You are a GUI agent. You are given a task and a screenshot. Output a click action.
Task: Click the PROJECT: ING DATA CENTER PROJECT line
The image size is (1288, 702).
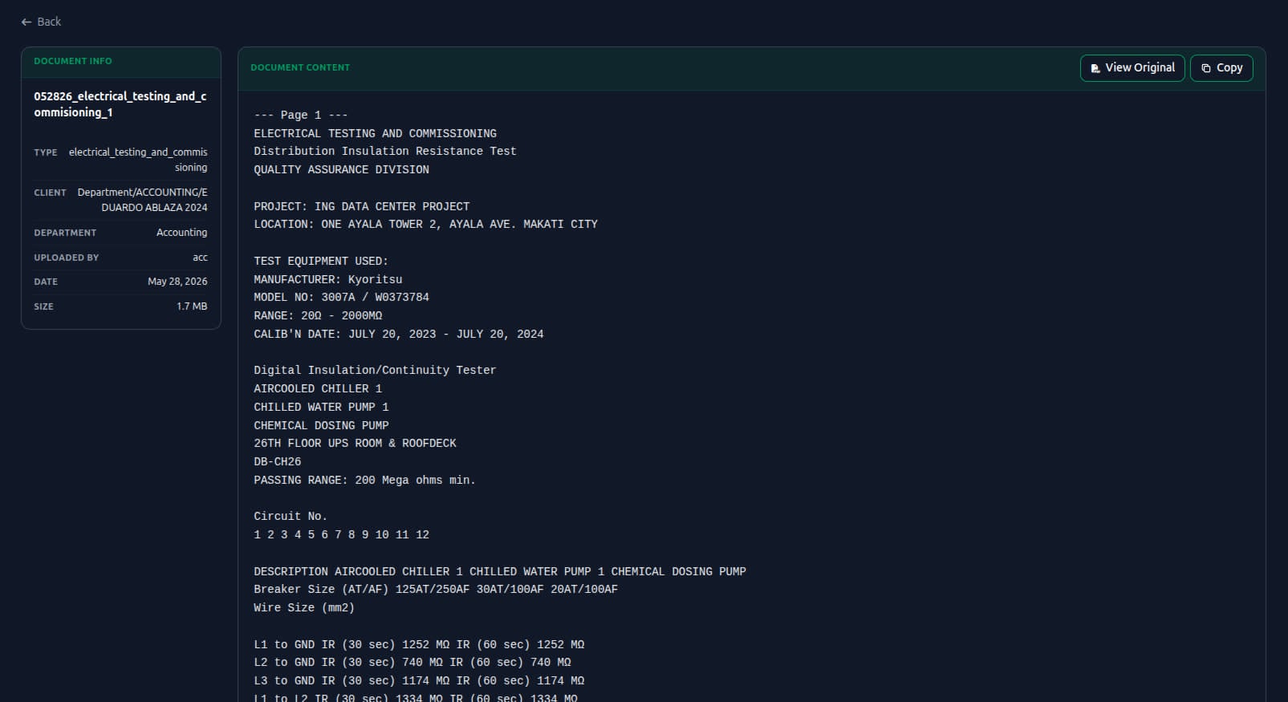pyautogui.click(x=362, y=206)
